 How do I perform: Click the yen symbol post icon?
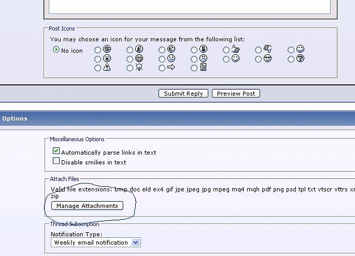tap(203, 49)
